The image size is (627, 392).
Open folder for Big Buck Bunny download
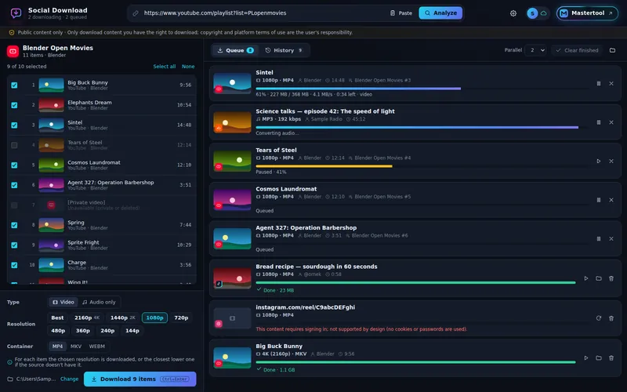[x=599, y=358]
